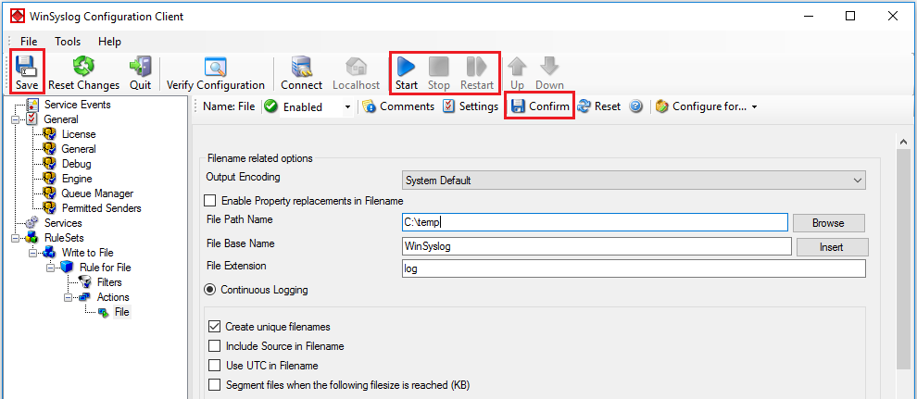Click the Browse button
The width and height of the screenshot is (917, 399).
[x=828, y=223]
